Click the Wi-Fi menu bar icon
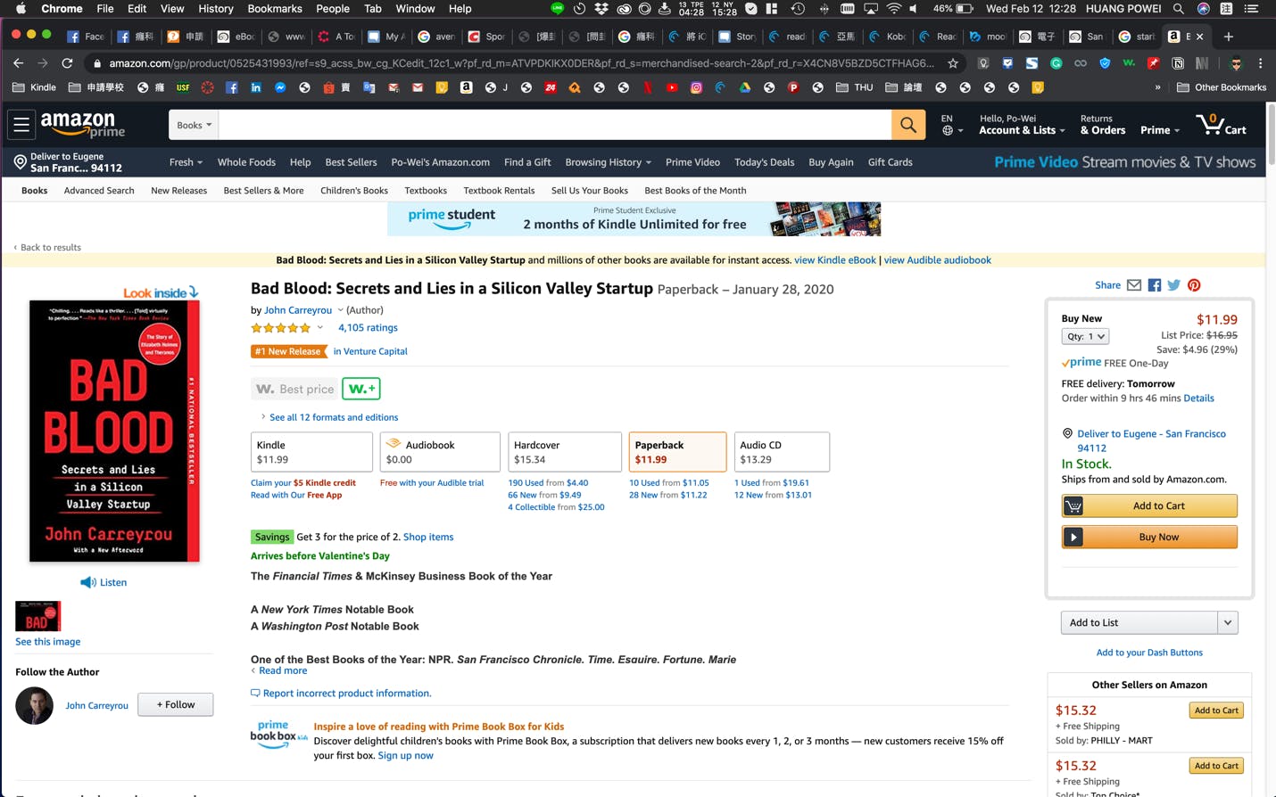This screenshot has width=1276, height=797. click(x=893, y=9)
